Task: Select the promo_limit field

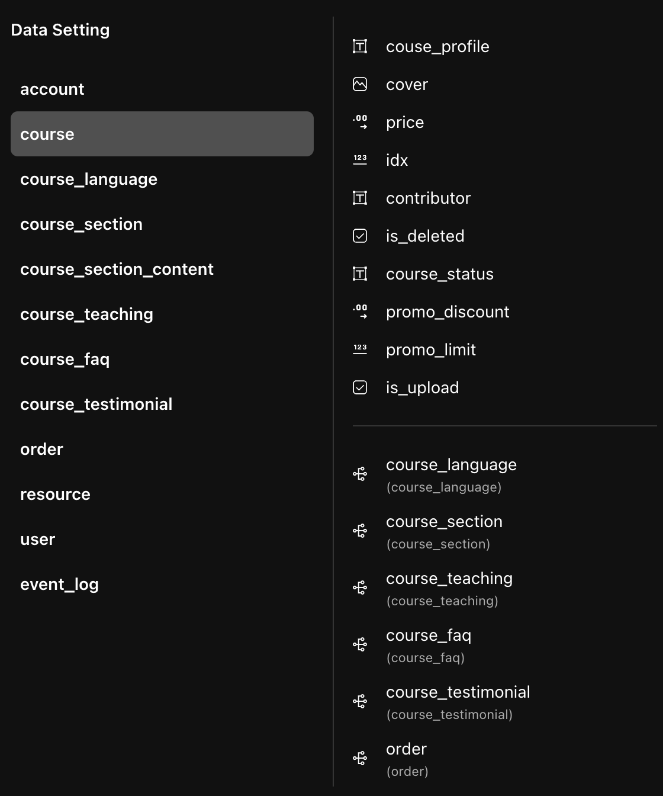Action: click(x=430, y=350)
